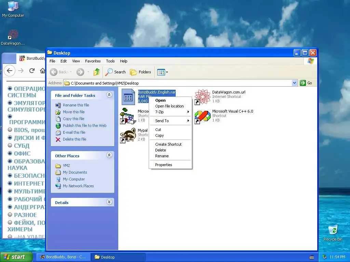Click the Go button
The height and width of the screenshot is (262, 350).
point(306,83)
